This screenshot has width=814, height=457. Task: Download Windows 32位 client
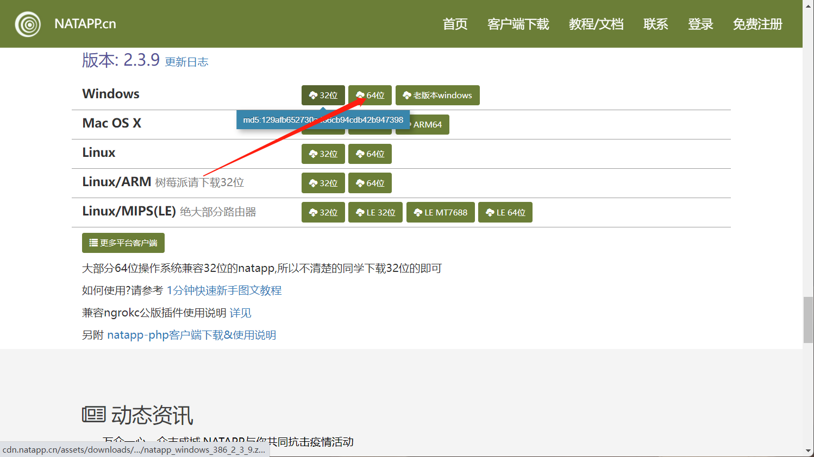pyautogui.click(x=323, y=95)
